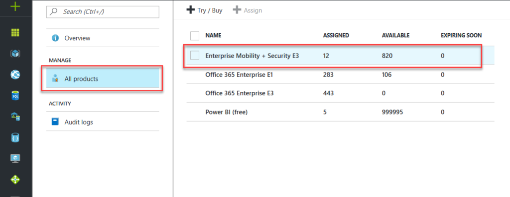Click available value 999995
Viewport: 510px width, 197px height.
coord(392,112)
